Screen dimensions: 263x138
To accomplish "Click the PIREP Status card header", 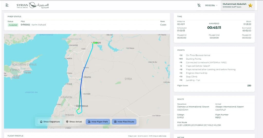I will click(14, 17).
